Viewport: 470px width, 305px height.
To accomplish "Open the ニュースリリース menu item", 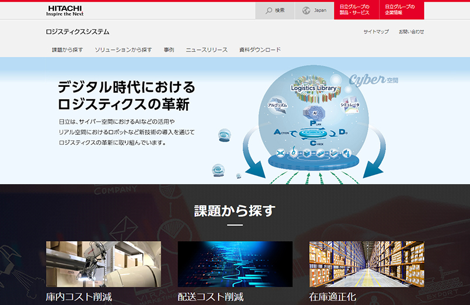I will (207, 50).
